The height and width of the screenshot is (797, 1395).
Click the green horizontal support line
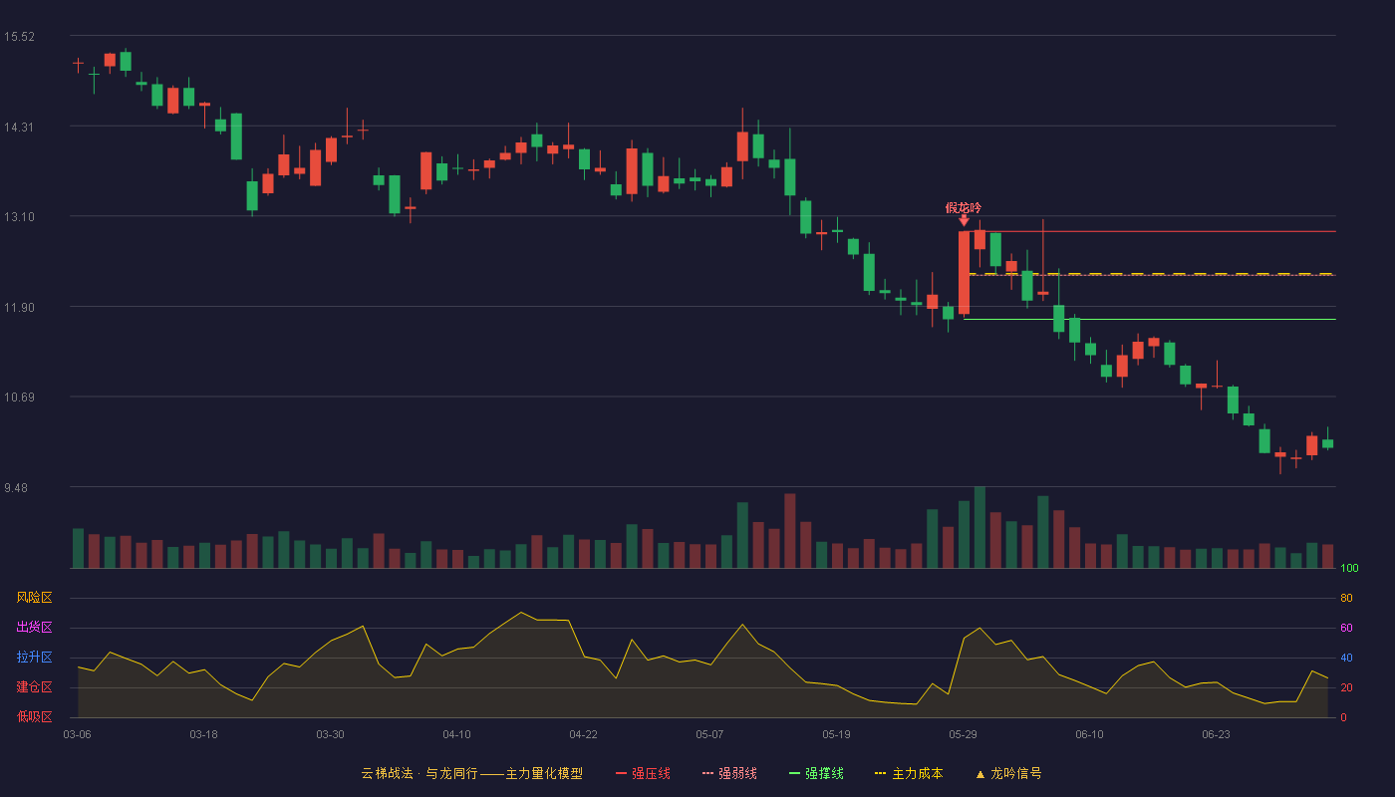pos(1150,320)
